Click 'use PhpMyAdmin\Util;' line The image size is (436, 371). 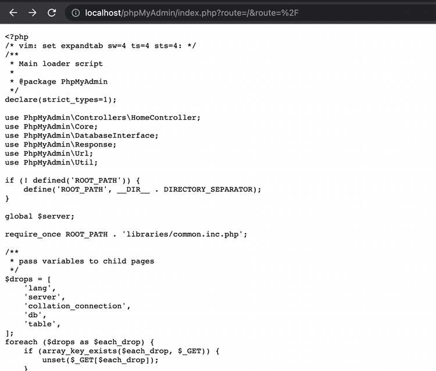51,162
